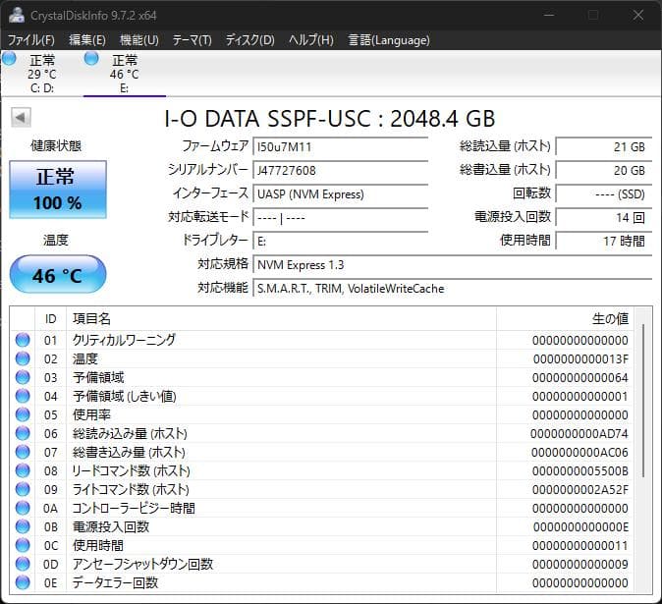This screenshot has height=604, width=662.
Task: Click raw value 00000000013F
Action: tap(580, 358)
